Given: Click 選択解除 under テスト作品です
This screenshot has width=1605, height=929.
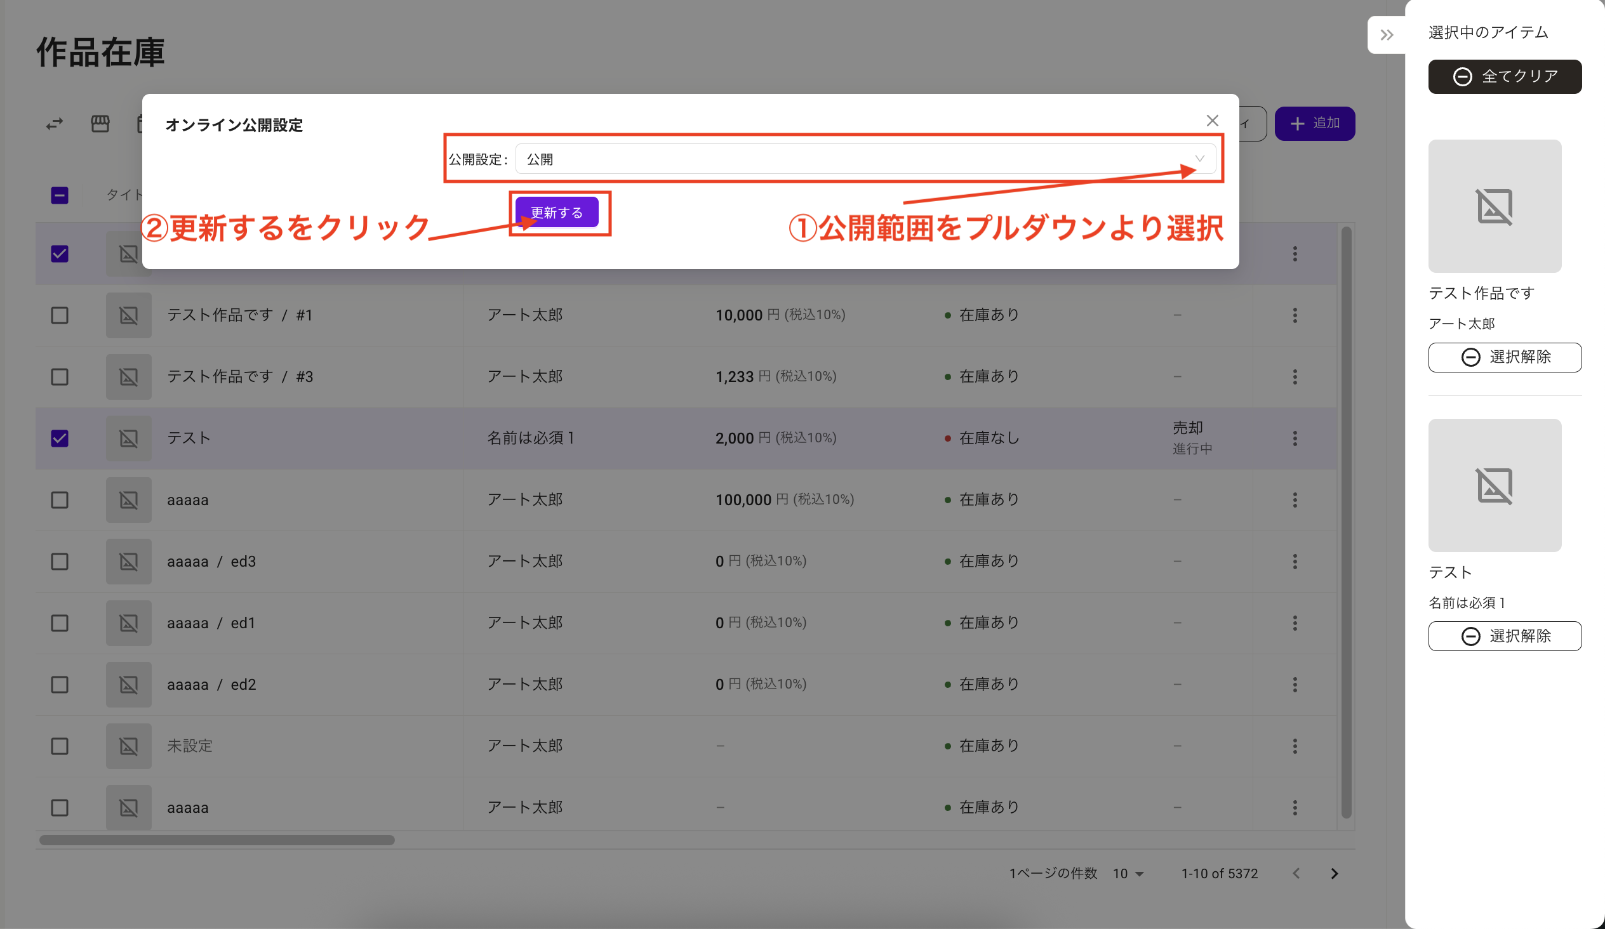Looking at the screenshot, I should click(1505, 357).
